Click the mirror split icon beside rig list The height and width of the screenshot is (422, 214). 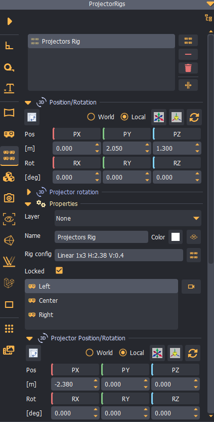point(188,85)
